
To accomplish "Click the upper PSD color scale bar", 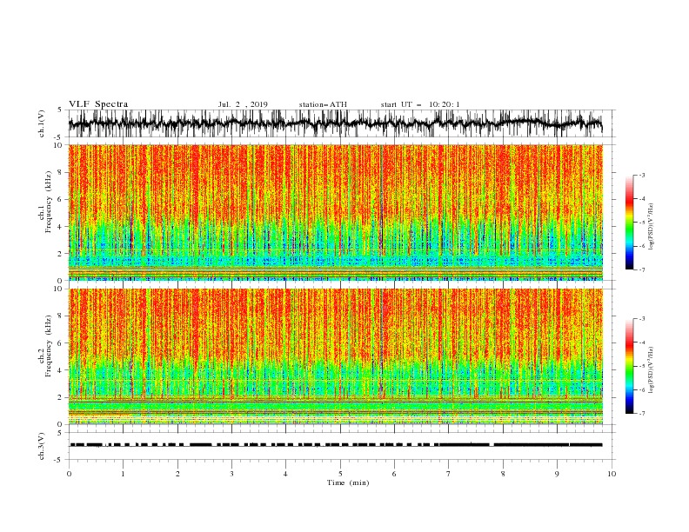I will (629, 223).
